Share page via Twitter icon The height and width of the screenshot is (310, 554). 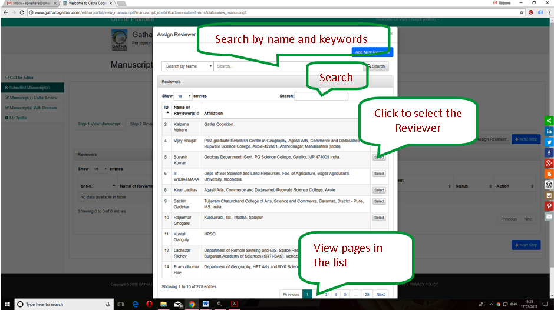[549, 142]
